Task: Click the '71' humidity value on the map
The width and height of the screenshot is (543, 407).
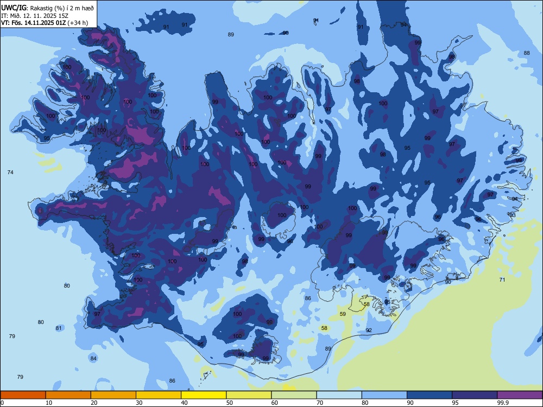Action: point(502,279)
